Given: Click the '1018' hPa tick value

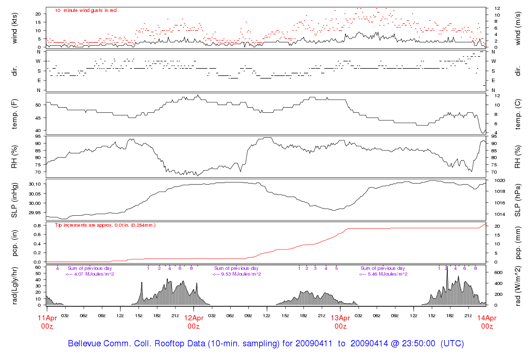Looking at the screenshot, I should [x=500, y=191].
